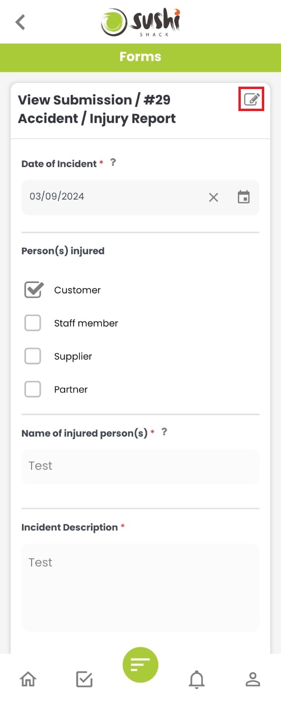281x702 pixels.
Task: Check the Staff member checkbox
Action: [33, 323]
